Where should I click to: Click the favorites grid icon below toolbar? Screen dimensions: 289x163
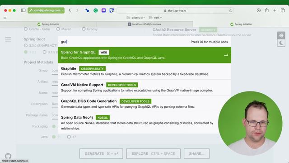point(5,18)
